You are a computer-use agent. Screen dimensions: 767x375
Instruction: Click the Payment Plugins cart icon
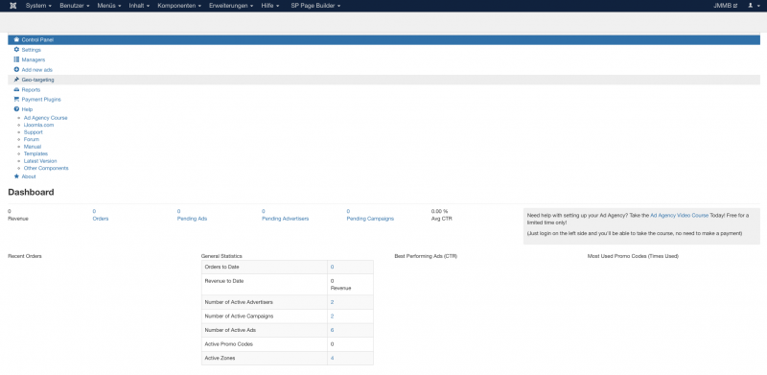tap(16, 99)
